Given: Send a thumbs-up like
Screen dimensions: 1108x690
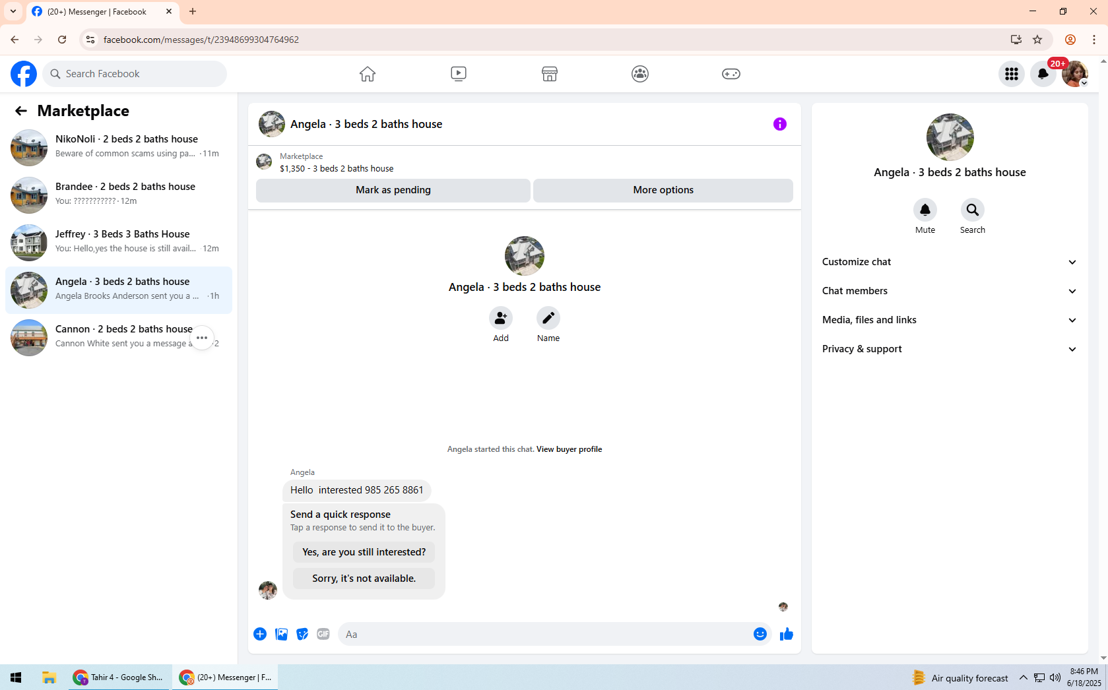Looking at the screenshot, I should (787, 634).
